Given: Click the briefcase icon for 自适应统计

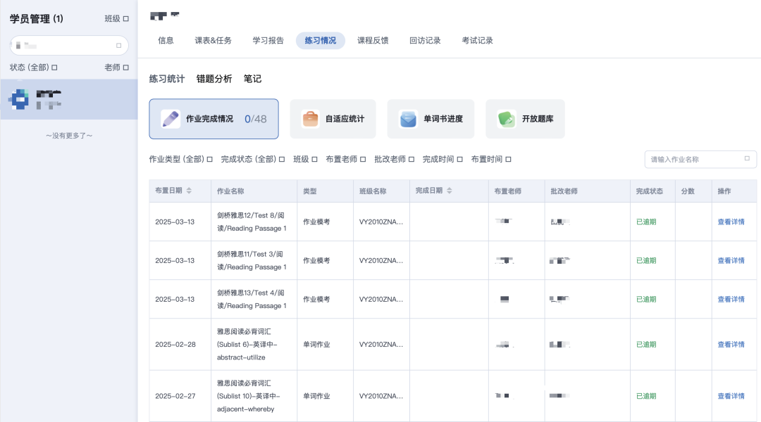Looking at the screenshot, I should (310, 119).
